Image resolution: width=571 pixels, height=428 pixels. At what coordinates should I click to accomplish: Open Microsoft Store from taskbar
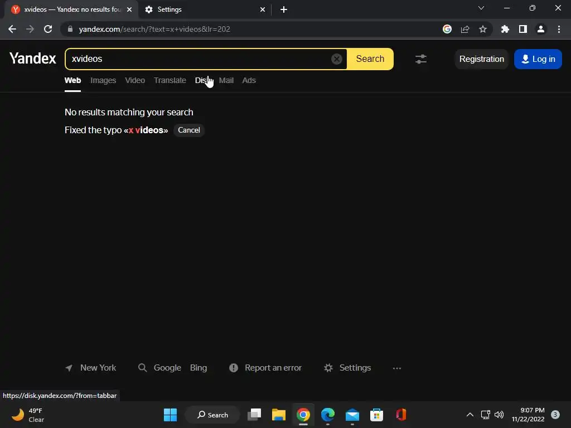[376, 415]
